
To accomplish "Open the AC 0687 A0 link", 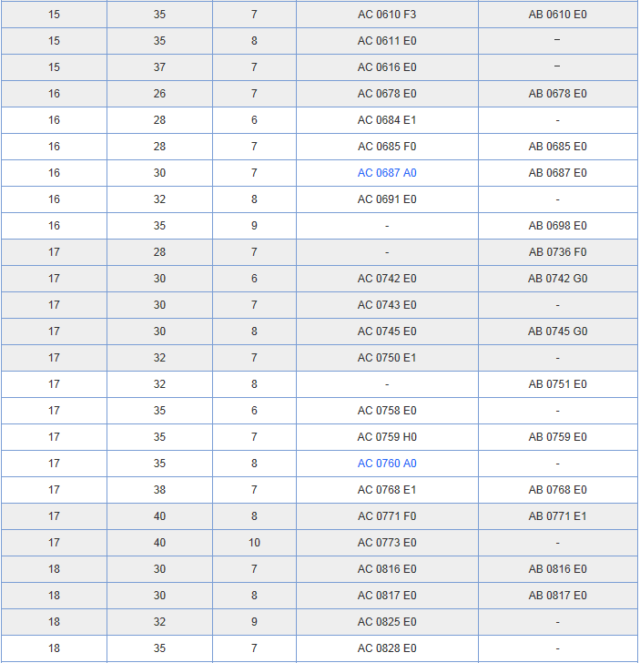I will (387, 173).
